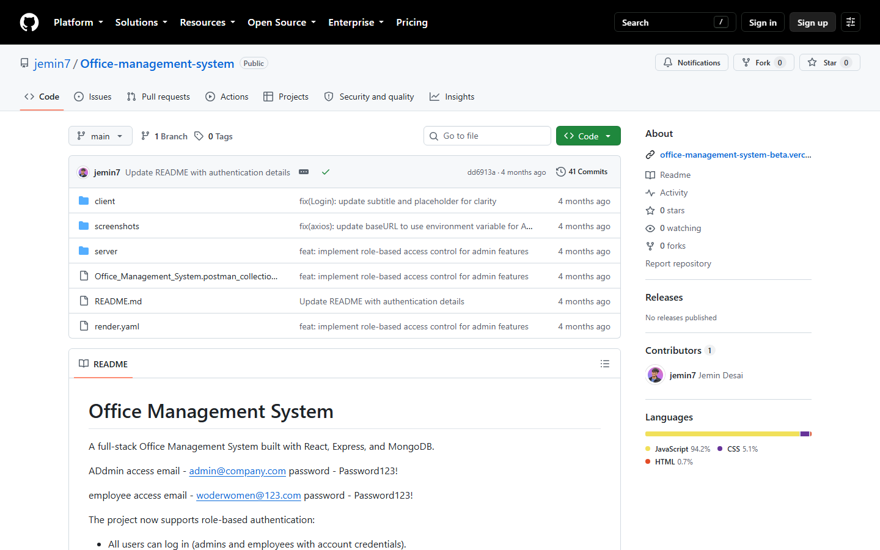View the 41 Commits history
The height and width of the screenshot is (550, 880).
pos(582,172)
